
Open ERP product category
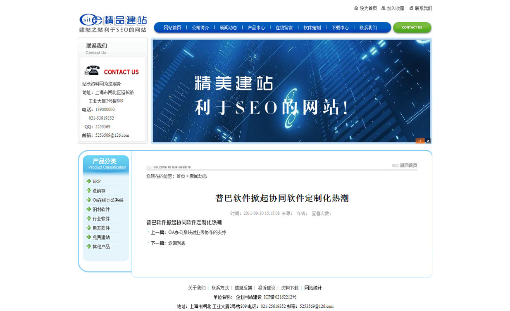click(97, 181)
